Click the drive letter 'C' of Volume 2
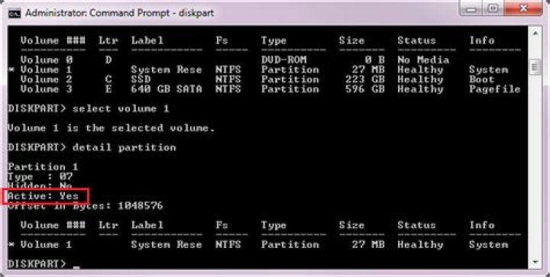 click(108, 79)
